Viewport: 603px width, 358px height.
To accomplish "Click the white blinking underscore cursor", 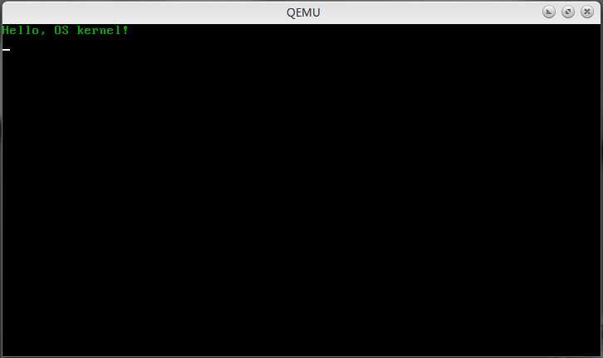I will pyautogui.click(x=6, y=50).
